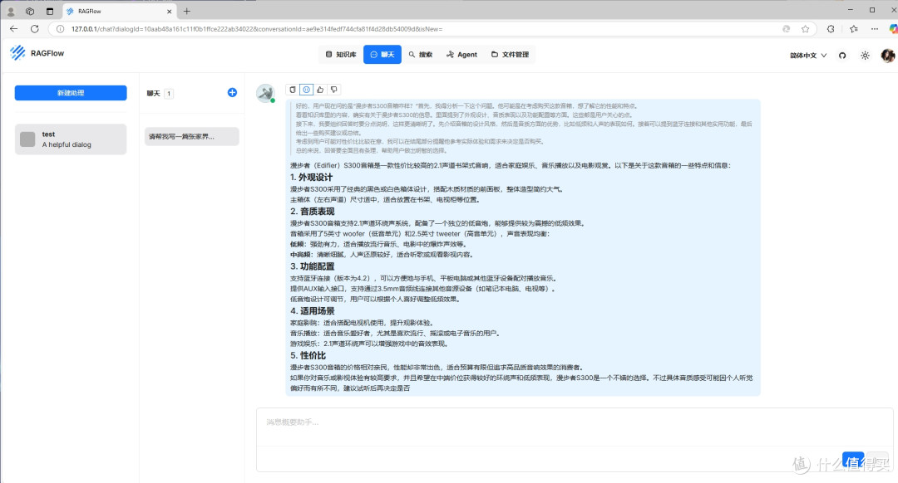Image resolution: width=898 pixels, height=483 pixels.
Task: Click the text A helpful dialog
Action: 67,144
